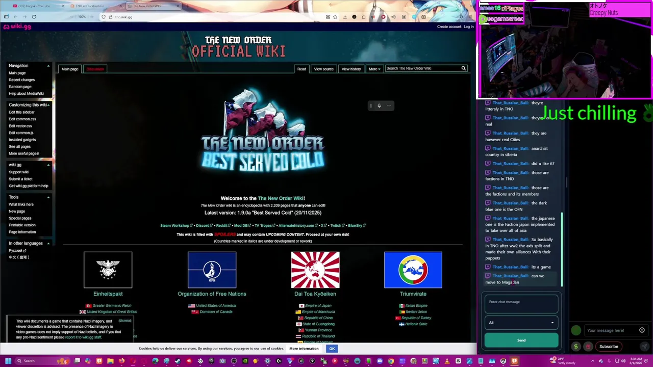Click Create account link
This screenshot has width=653, height=367.
(449, 27)
